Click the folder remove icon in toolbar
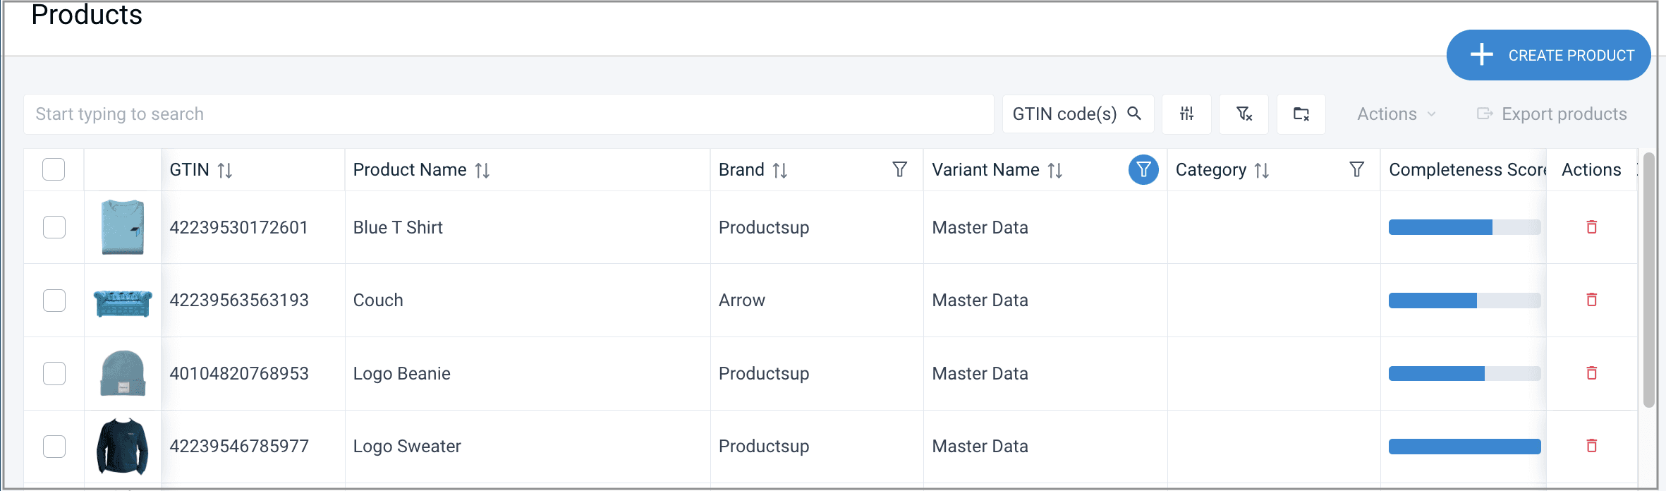Screen dimensions: 1666x491 point(1301,114)
